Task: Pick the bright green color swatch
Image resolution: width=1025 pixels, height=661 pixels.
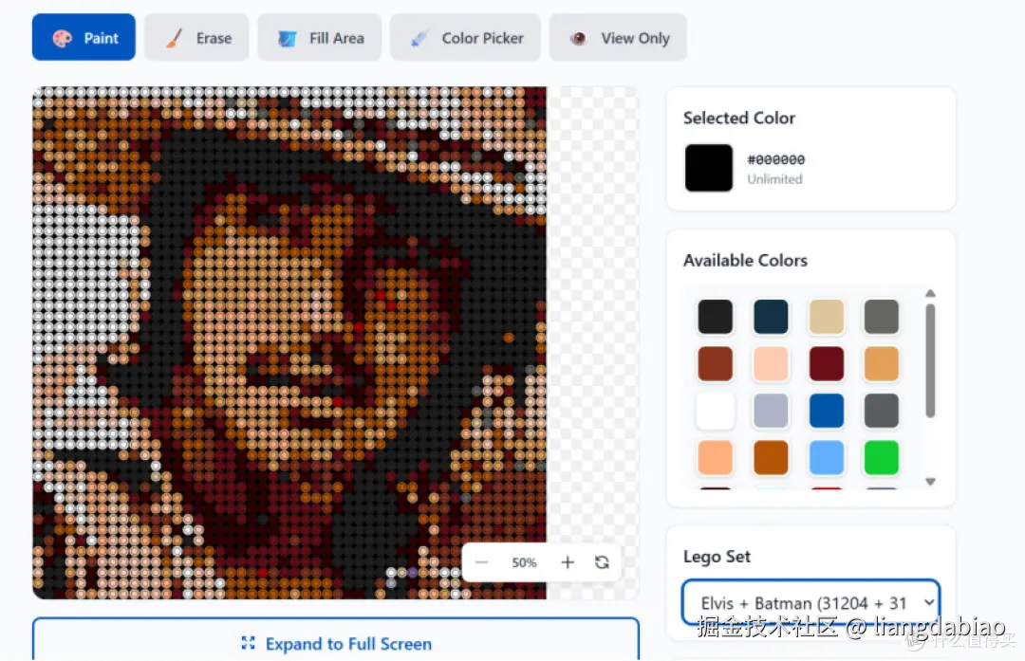Action: [882, 458]
